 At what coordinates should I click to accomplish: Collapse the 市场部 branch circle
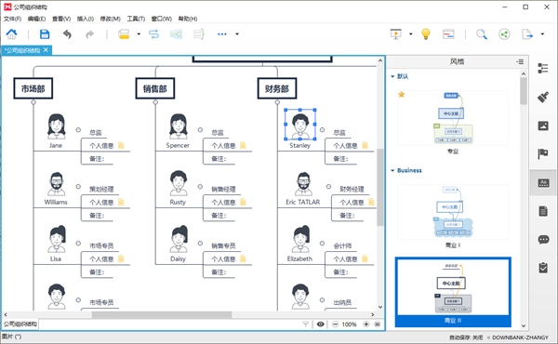[x=33, y=102]
